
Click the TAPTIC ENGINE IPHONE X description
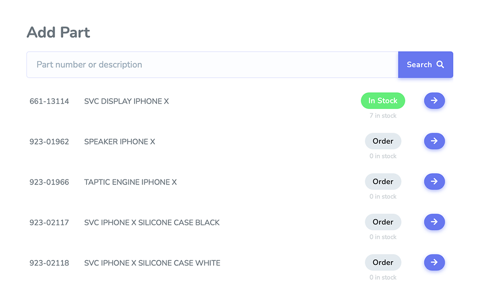pyautogui.click(x=130, y=182)
